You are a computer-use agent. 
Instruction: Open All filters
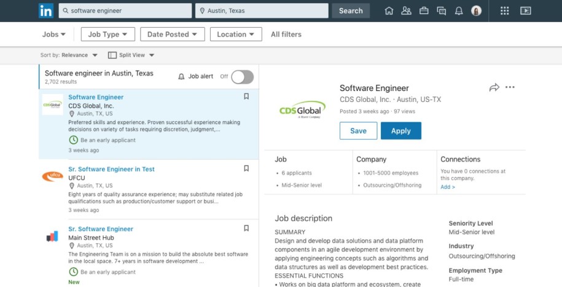[286, 34]
